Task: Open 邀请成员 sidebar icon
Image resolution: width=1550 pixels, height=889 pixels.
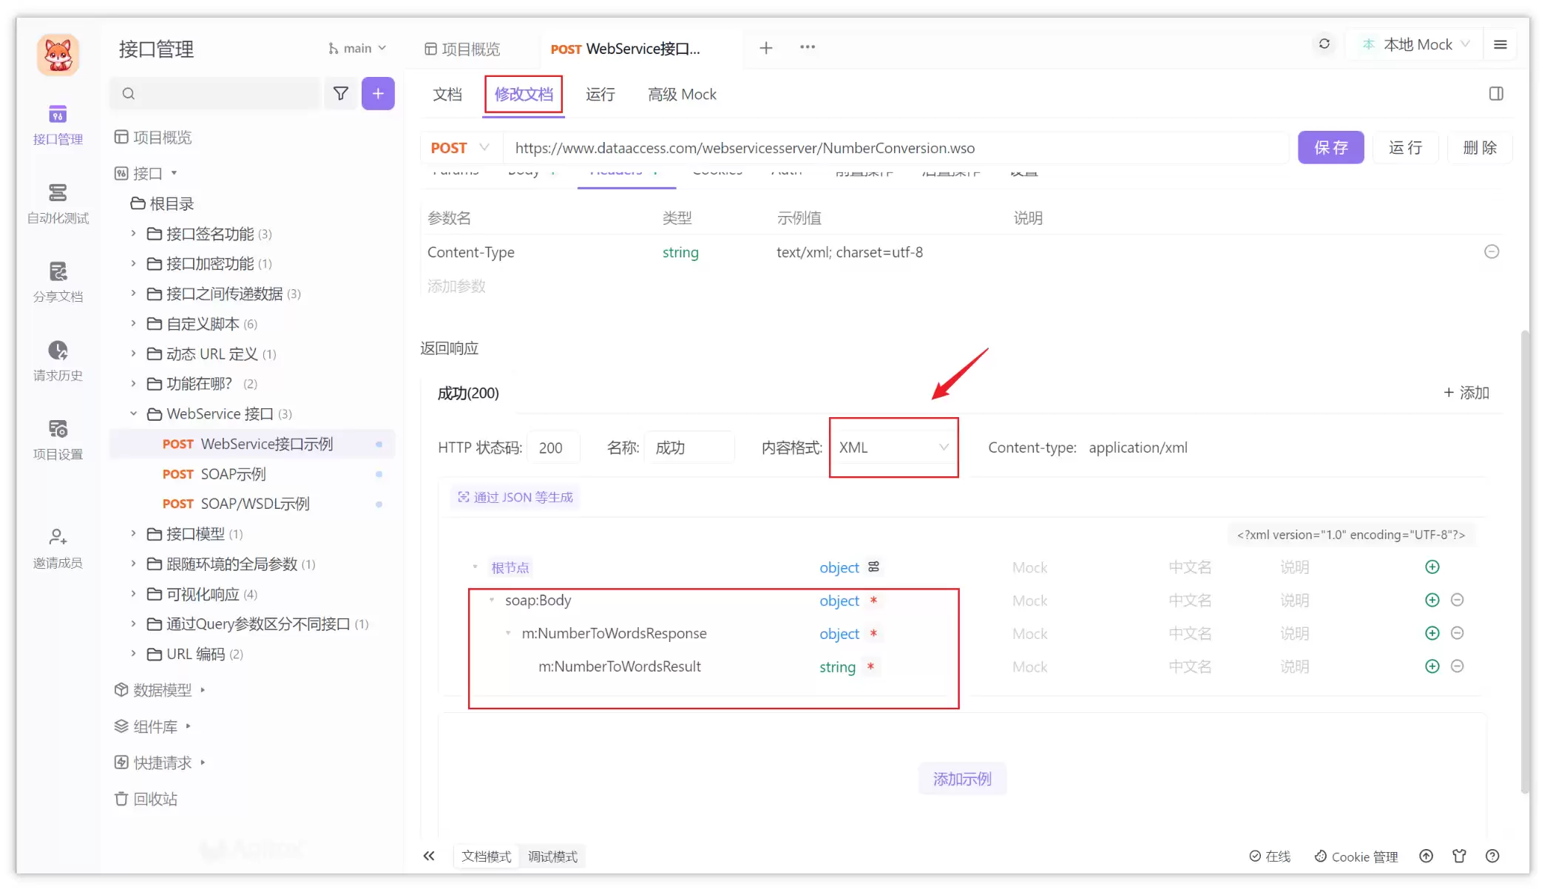Action: (x=58, y=549)
